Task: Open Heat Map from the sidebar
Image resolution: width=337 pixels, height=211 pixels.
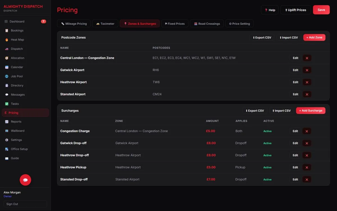Action: point(25,40)
